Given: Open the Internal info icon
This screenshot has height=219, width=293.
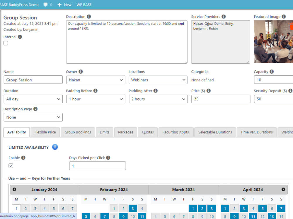Looking at the screenshot, I should tap(20, 37).
